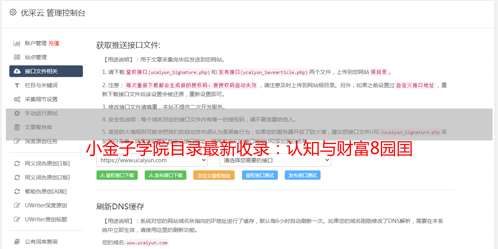498x249 pixels.
Task: Click the red 充值 link
Action: click(x=54, y=43)
